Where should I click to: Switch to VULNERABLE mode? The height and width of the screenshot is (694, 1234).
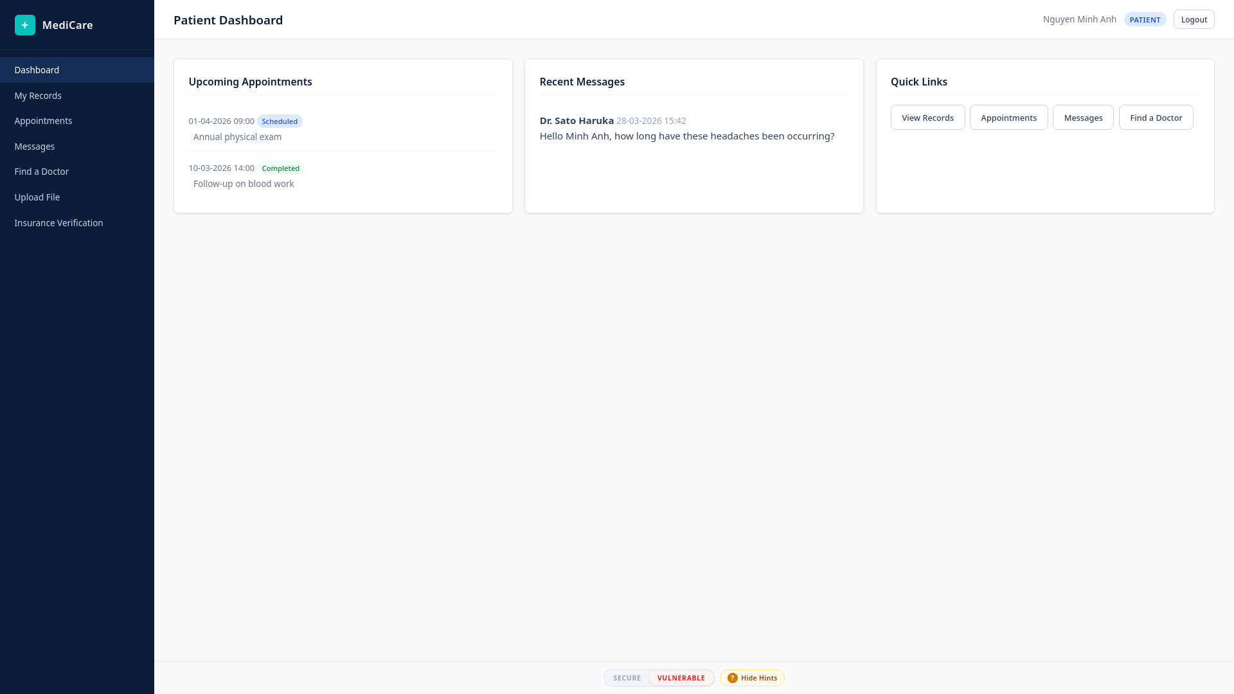click(681, 678)
